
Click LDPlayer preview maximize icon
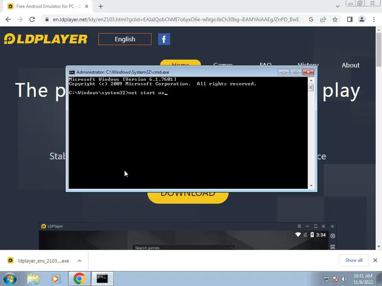[x=316, y=226]
